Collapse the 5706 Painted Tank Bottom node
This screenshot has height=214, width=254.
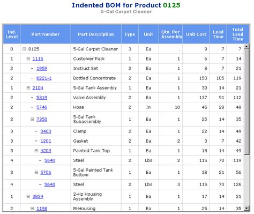(36, 172)
